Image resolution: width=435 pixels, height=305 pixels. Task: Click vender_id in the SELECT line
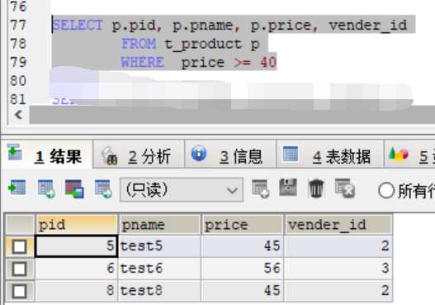click(x=368, y=26)
